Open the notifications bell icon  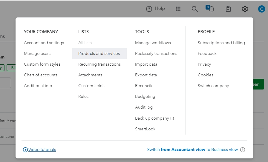click(x=212, y=9)
